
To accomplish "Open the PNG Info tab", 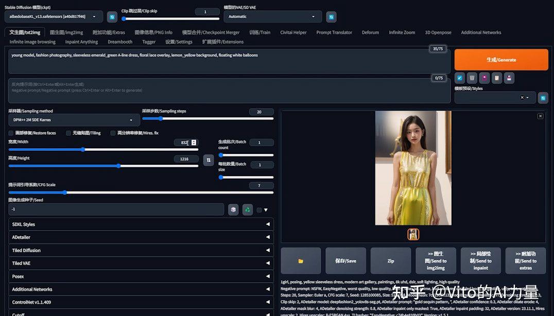I will tap(153, 32).
